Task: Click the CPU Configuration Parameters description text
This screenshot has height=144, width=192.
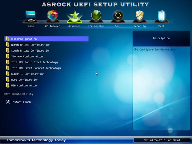Action: pos(154,49)
